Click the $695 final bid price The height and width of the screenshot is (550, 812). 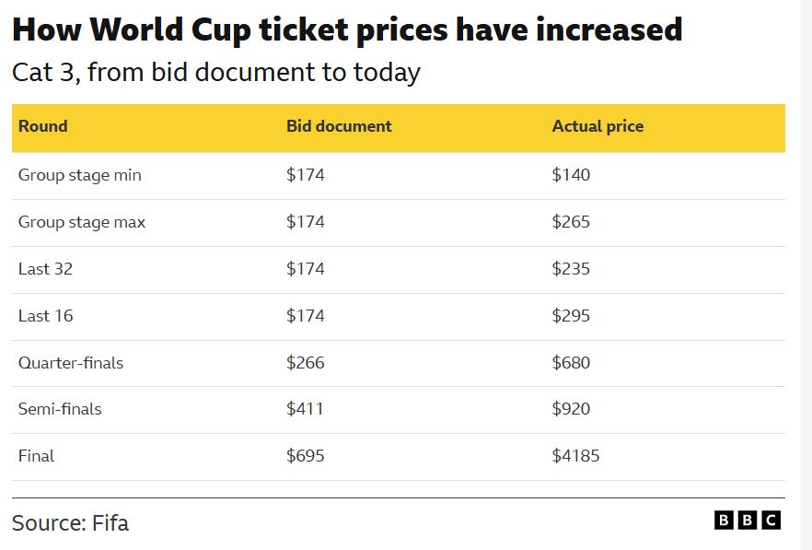pos(306,456)
